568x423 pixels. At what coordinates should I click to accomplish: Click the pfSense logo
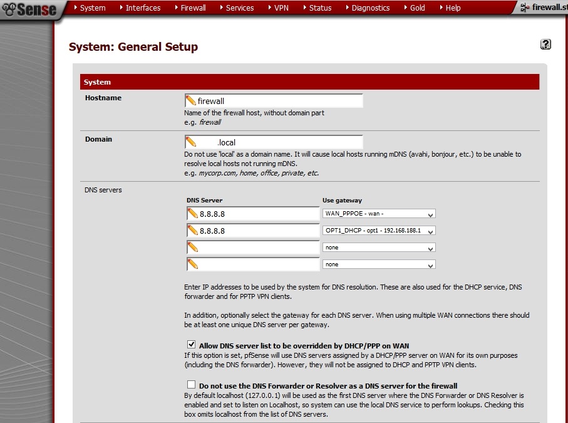click(29, 9)
